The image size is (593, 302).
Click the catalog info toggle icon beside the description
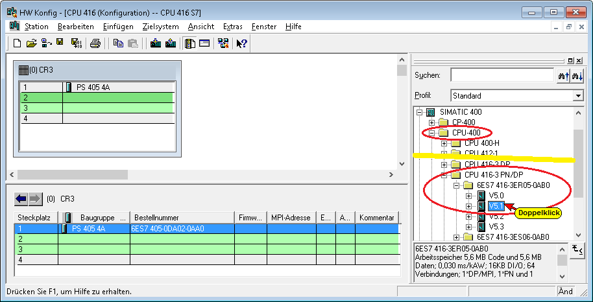577,251
